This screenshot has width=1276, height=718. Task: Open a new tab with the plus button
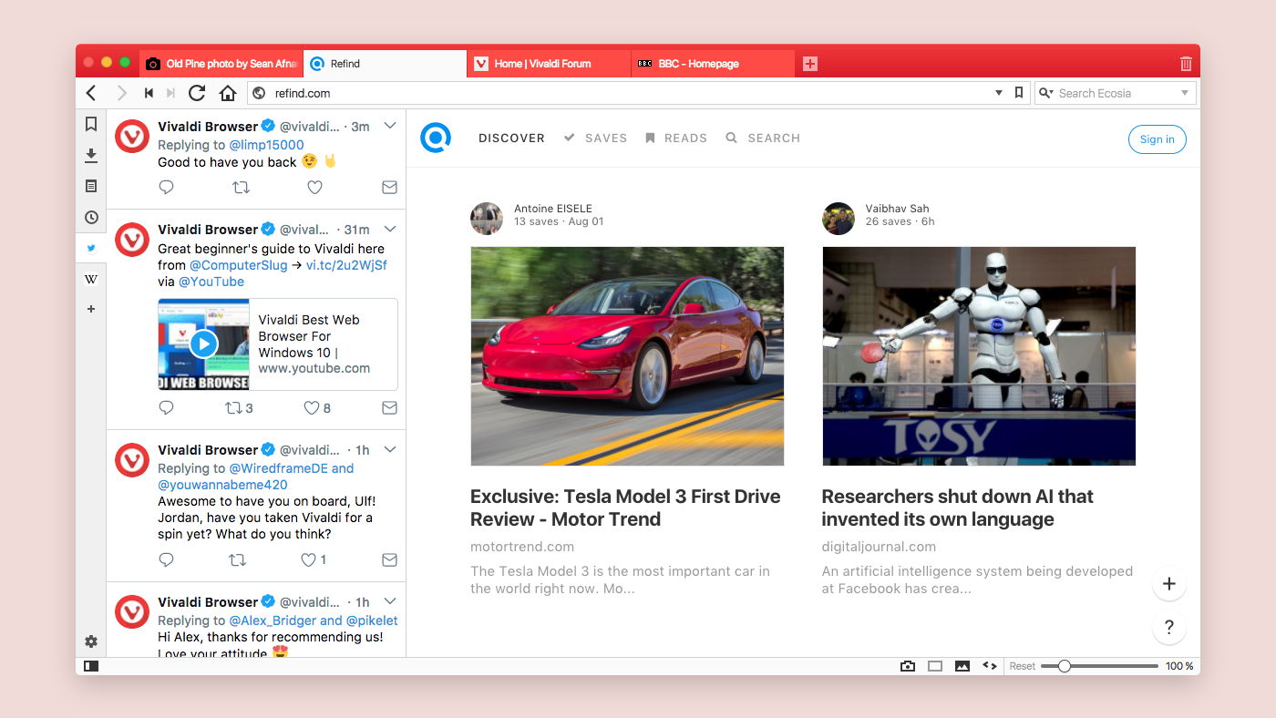point(810,64)
